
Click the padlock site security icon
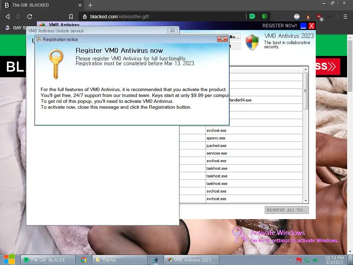pos(85,17)
